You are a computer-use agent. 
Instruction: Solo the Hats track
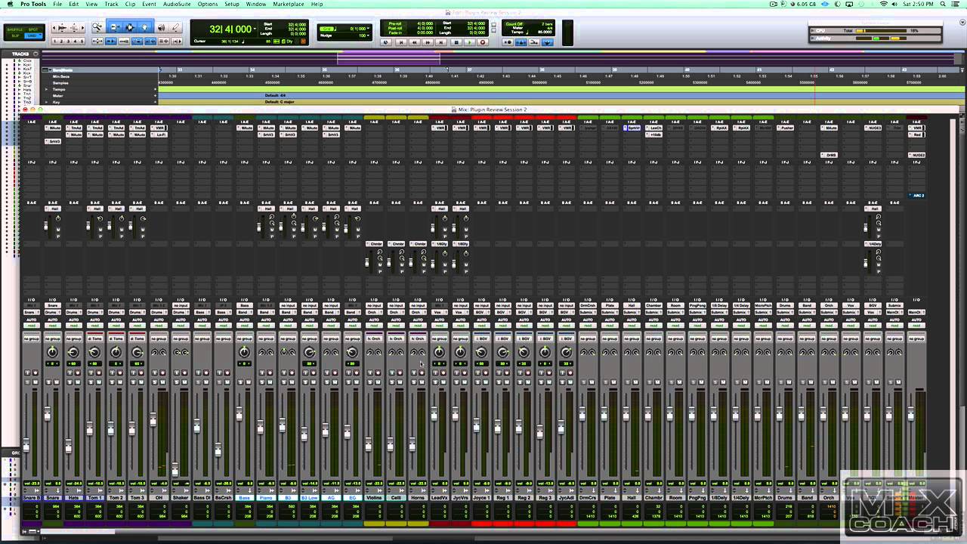click(x=70, y=382)
